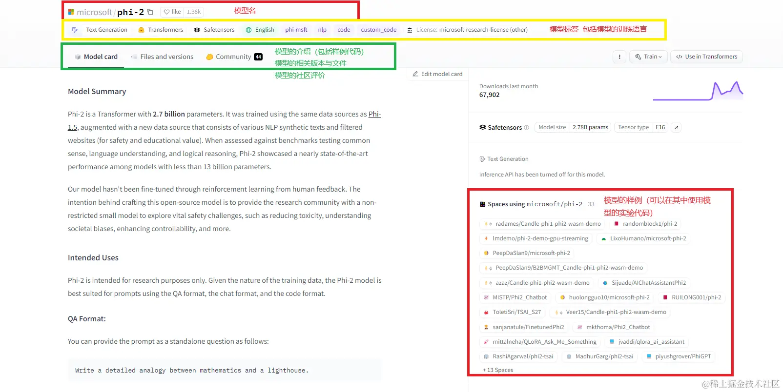Click the Intended Uses heading
The height and width of the screenshot is (392, 783).
click(x=93, y=258)
